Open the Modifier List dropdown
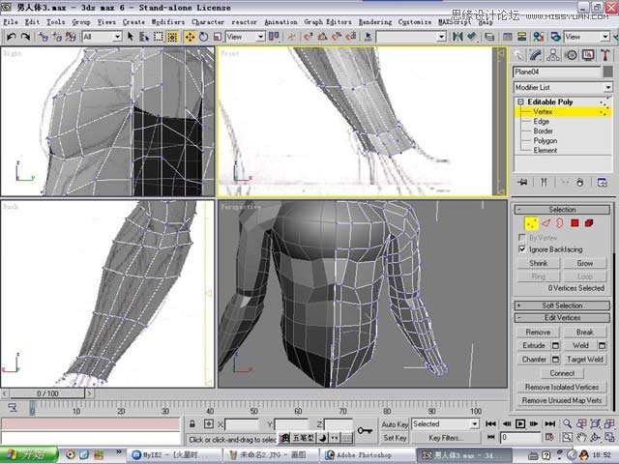 563,87
